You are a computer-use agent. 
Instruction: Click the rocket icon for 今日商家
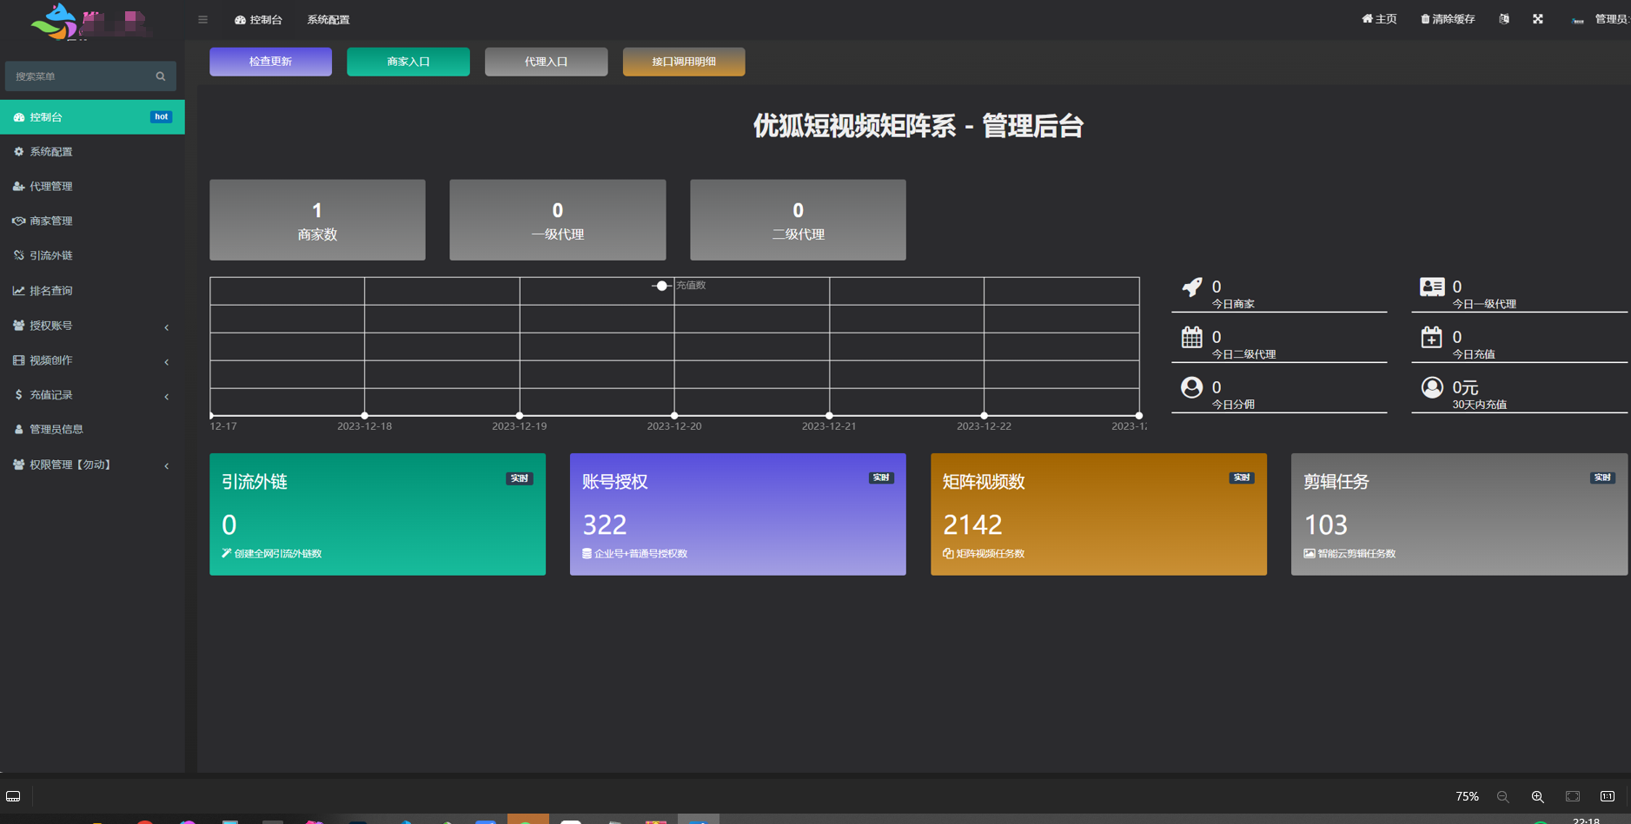pyautogui.click(x=1192, y=287)
